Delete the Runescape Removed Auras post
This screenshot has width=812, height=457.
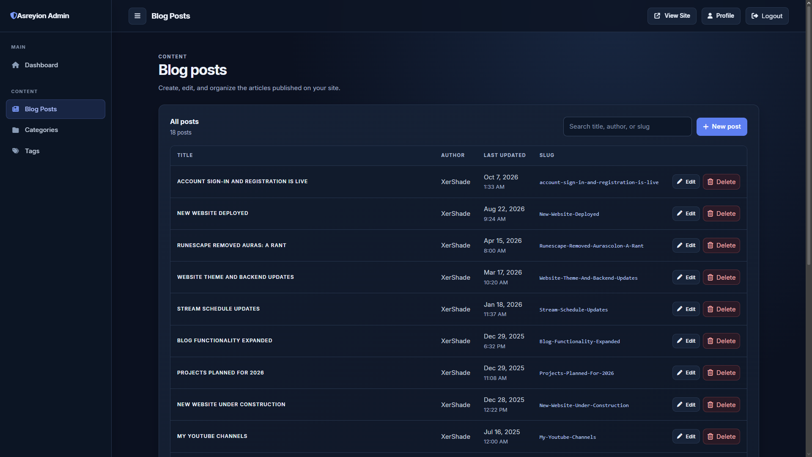pyautogui.click(x=721, y=245)
